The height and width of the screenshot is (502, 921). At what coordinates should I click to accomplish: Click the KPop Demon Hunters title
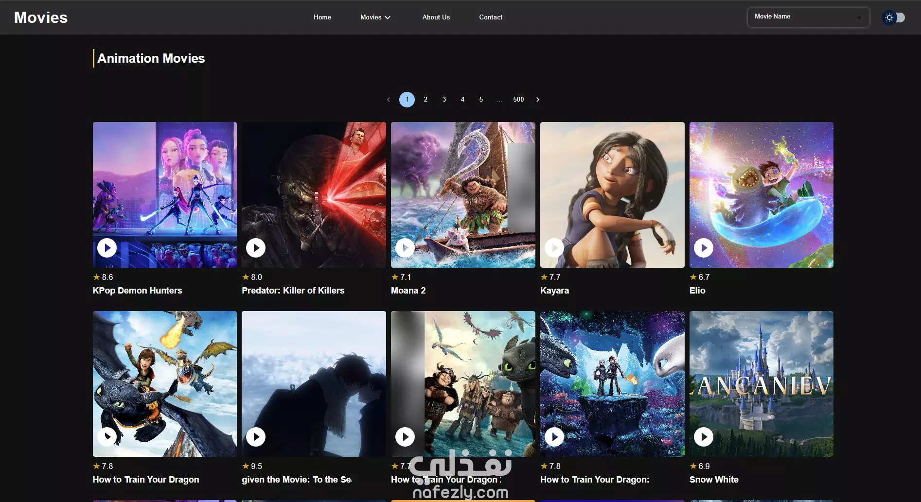click(x=137, y=291)
